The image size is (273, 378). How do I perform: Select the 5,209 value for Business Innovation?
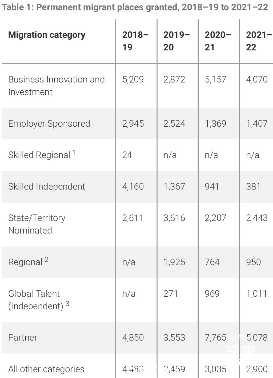click(x=133, y=79)
